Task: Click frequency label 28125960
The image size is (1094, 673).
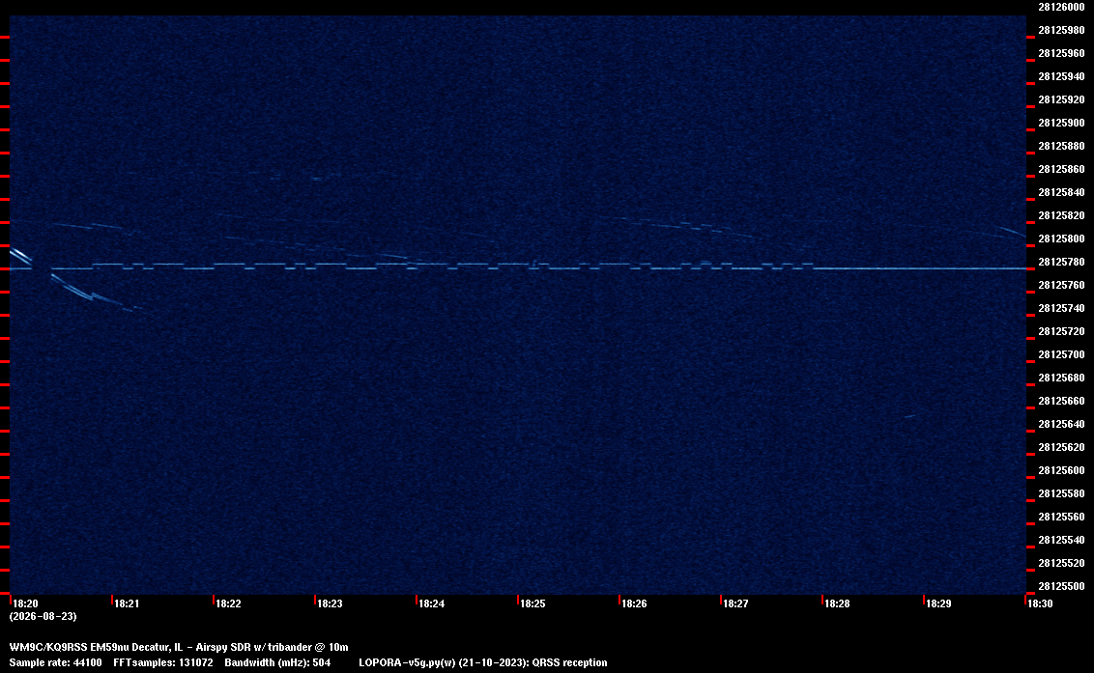Action: 1061,53
